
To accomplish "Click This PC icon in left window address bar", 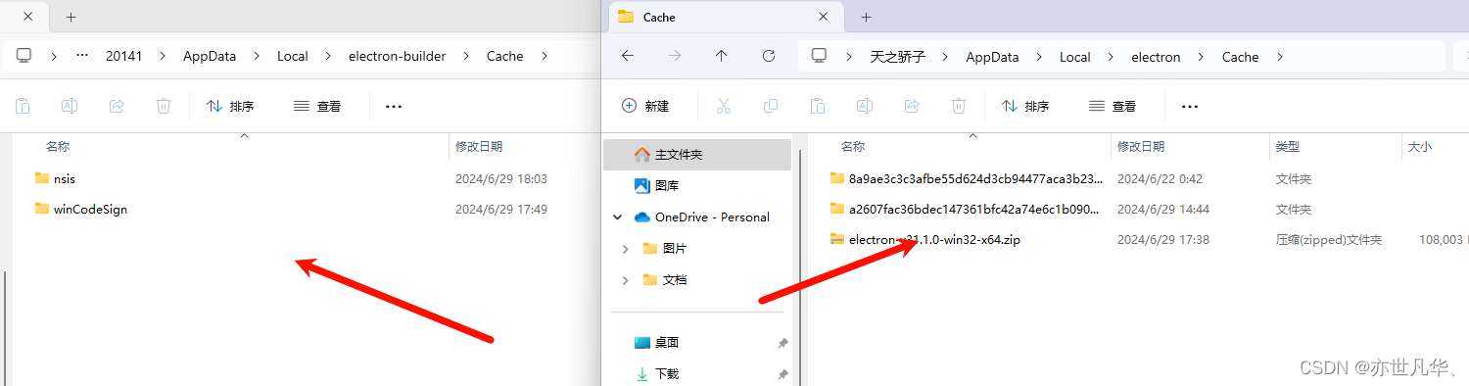I will 24,56.
